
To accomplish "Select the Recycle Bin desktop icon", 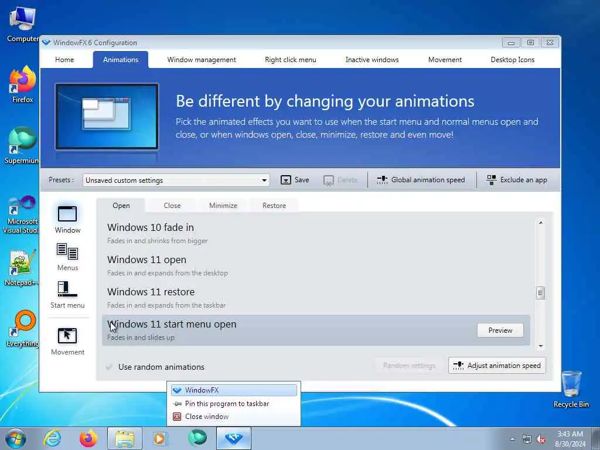I will pos(571,390).
